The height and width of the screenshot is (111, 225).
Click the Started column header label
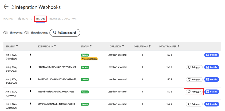pos(10,46)
